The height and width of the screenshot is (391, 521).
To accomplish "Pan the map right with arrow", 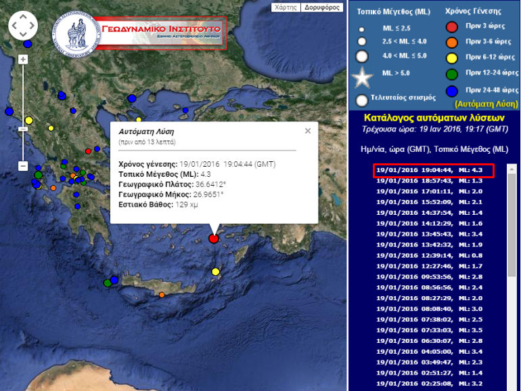I will point(32,26).
